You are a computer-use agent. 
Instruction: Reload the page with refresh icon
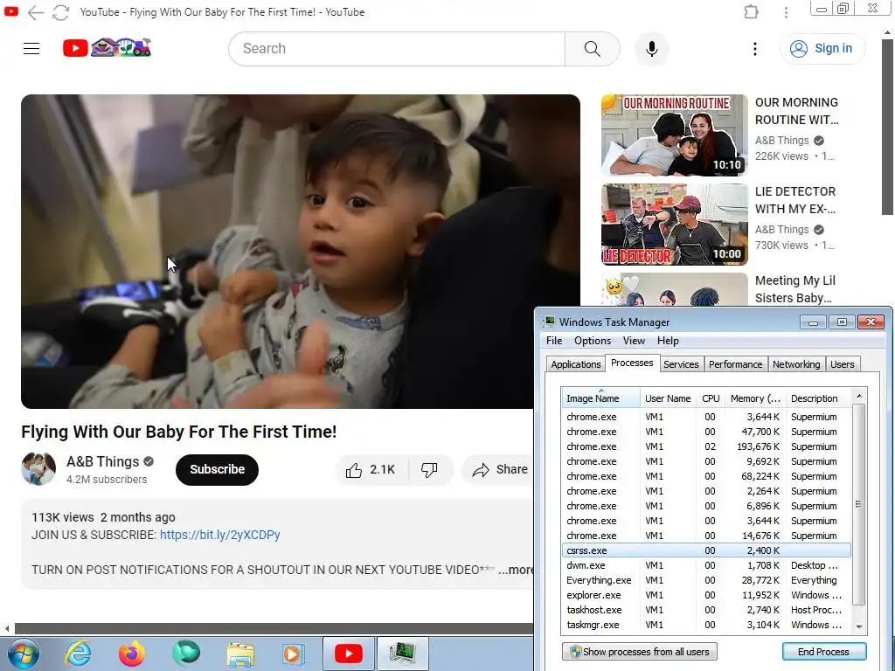coord(60,12)
